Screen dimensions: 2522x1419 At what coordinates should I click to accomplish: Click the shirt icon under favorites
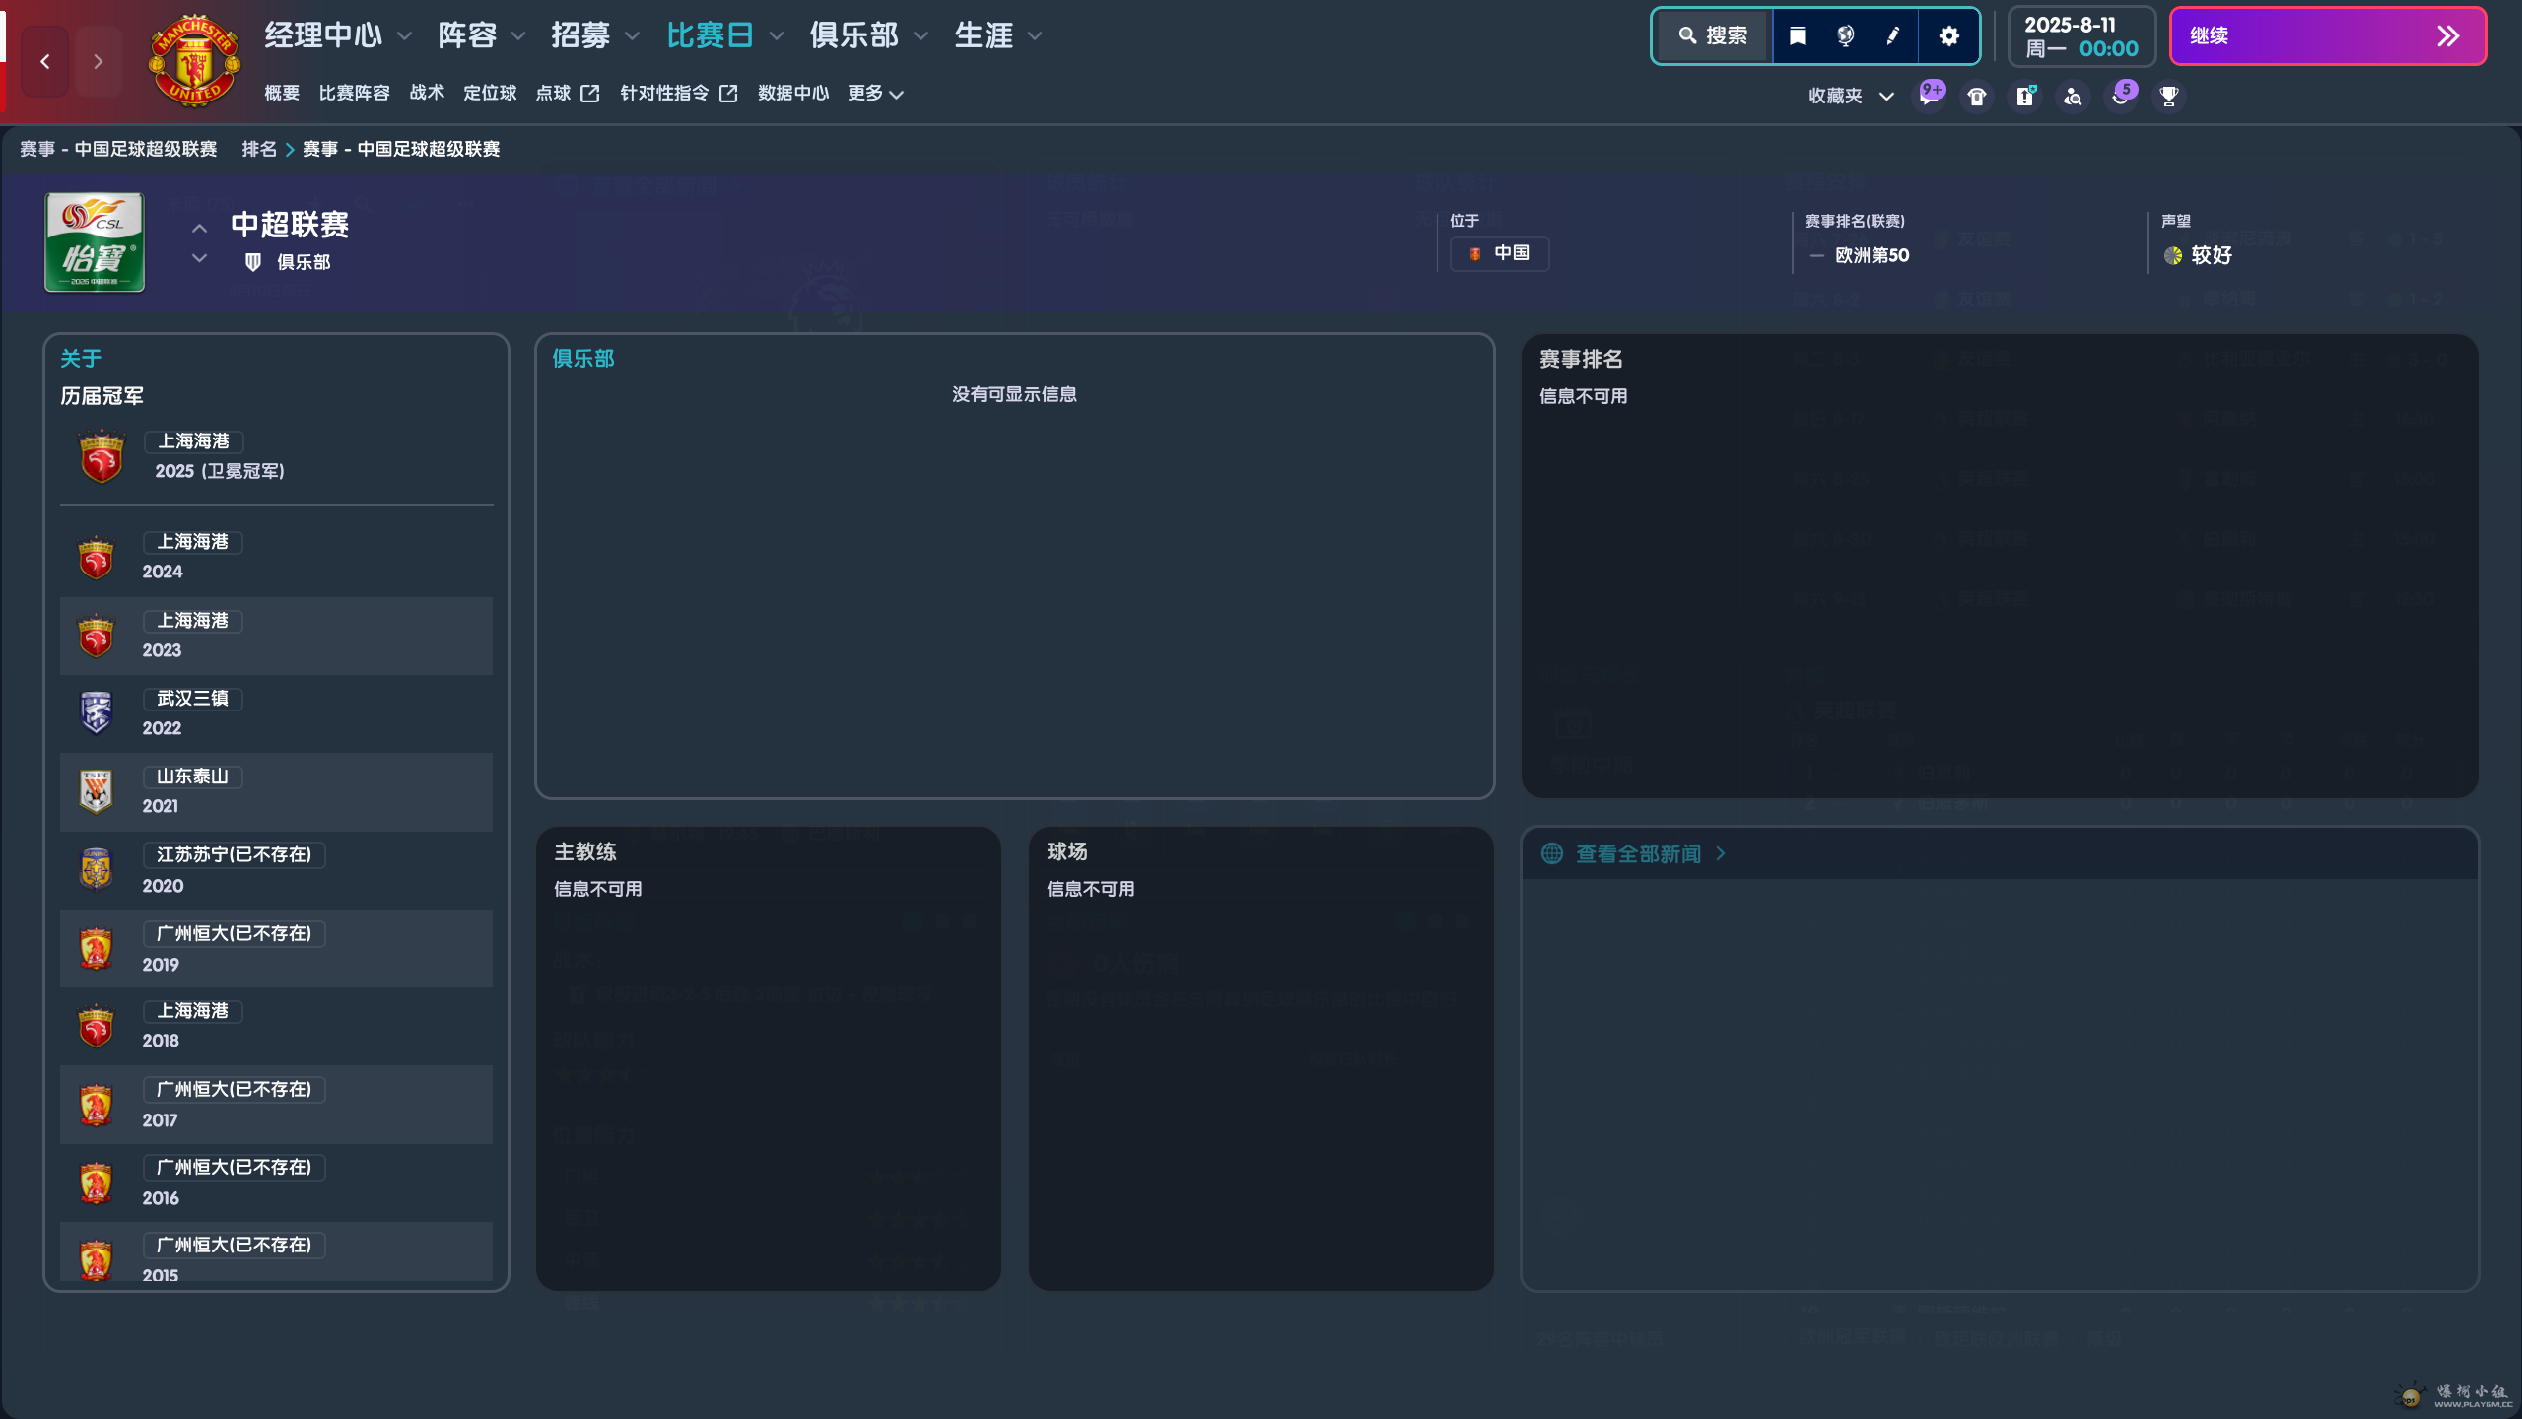coord(1977,96)
